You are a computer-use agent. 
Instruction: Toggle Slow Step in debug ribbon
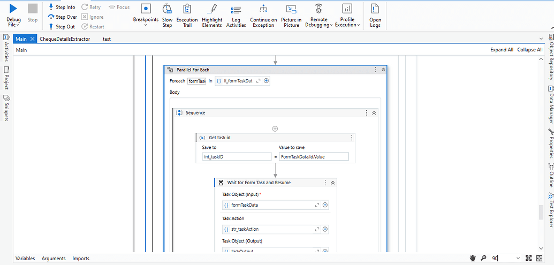tap(167, 15)
